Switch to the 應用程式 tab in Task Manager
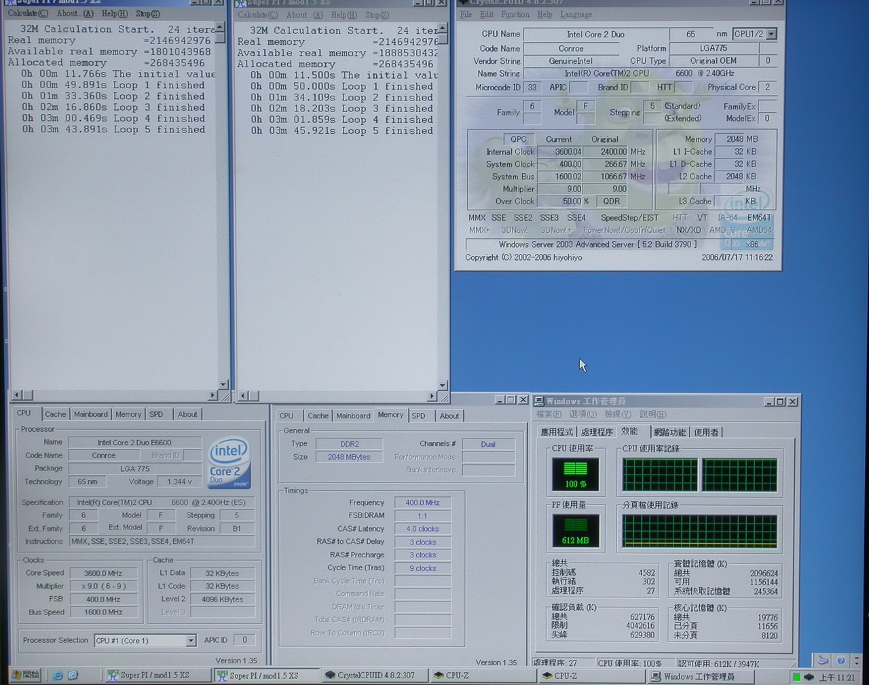 (557, 432)
